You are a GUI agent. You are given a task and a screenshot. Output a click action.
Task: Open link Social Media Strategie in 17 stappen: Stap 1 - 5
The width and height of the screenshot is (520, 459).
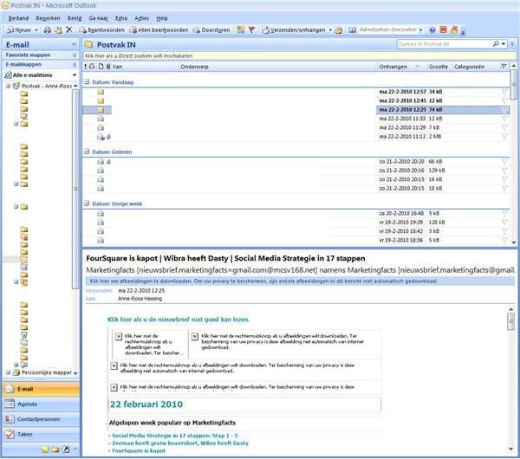(x=175, y=436)
